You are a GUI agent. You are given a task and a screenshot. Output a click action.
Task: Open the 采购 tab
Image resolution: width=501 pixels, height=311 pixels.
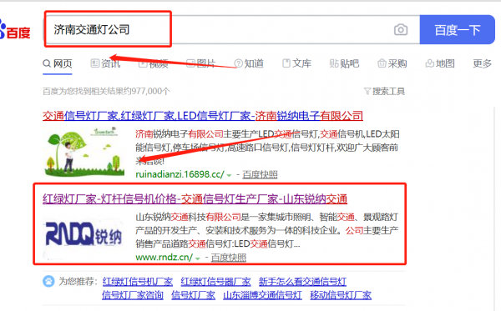[392, 63]
